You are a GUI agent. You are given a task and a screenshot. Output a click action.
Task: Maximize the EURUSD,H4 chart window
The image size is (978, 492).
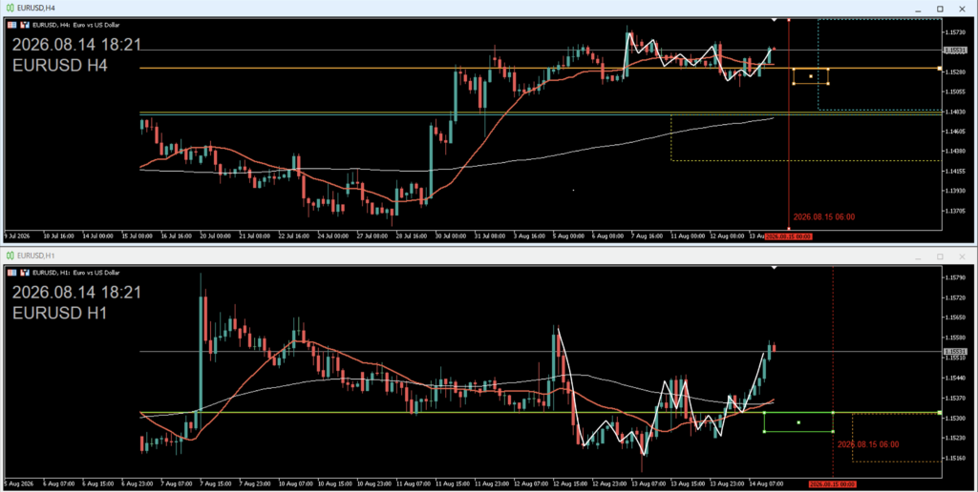940,9
